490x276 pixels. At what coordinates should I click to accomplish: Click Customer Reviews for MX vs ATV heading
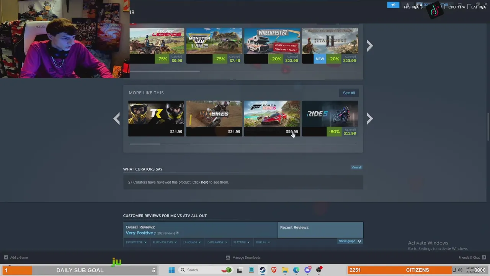pos(165,215)
